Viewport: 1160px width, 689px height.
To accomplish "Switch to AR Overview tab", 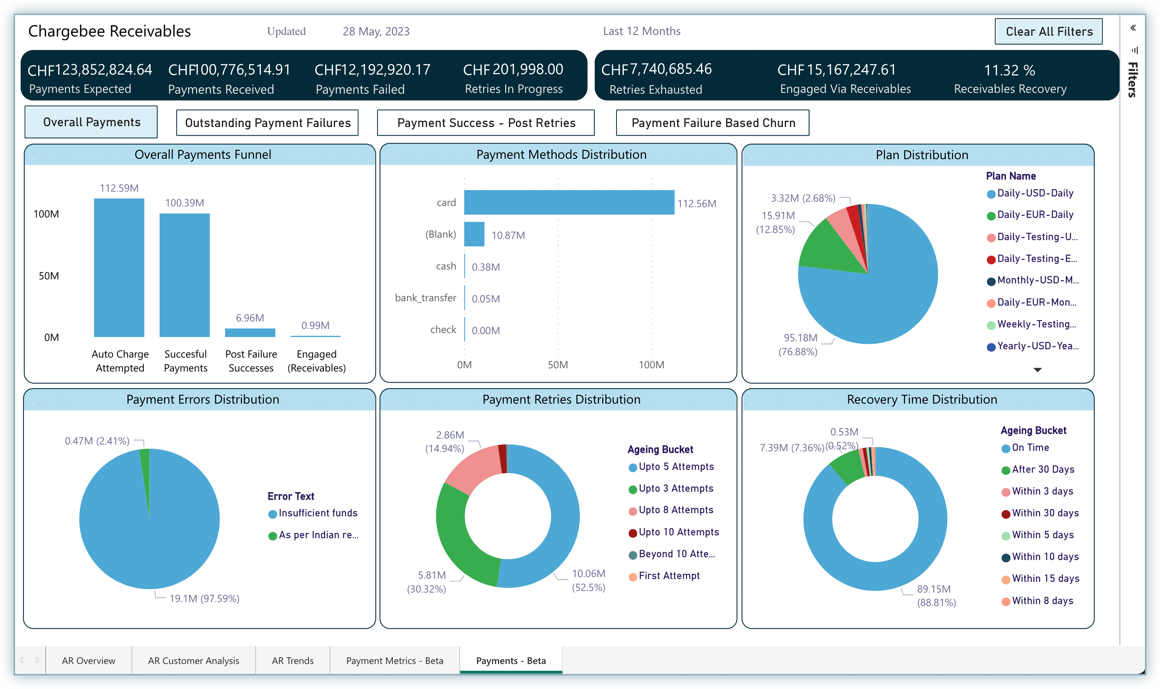I will pyautogui.click(x=88, y=660).
